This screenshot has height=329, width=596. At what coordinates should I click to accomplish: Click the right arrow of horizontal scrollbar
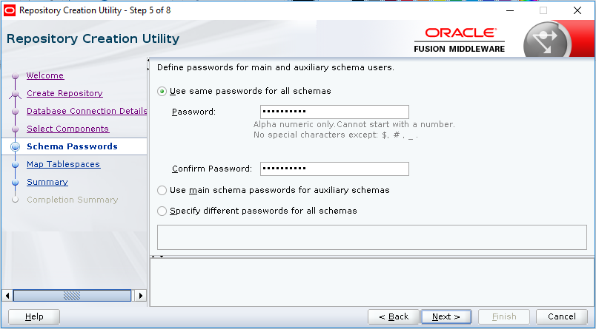(x=141, y=295)
